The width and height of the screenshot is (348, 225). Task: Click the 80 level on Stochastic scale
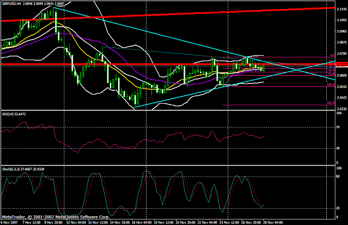pos(338,177)
